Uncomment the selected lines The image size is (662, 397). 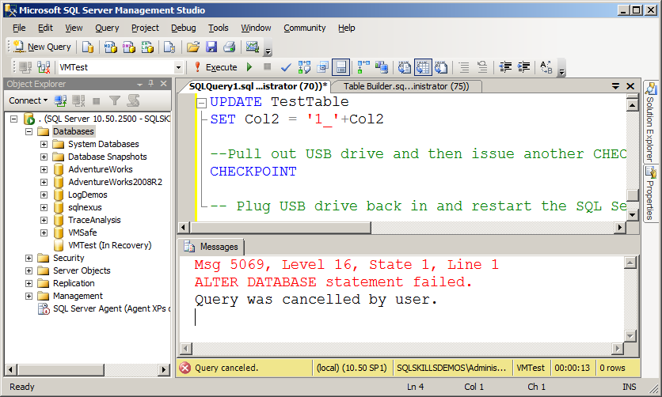[x=482, y=67]
